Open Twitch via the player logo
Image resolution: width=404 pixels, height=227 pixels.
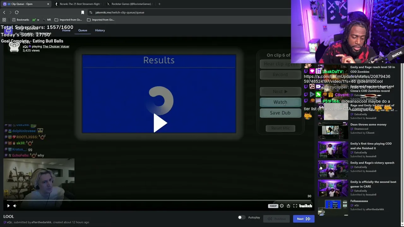[306, 206]
